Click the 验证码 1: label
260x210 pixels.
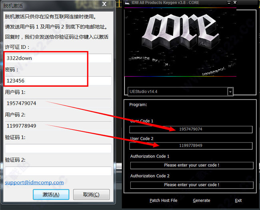pyautogui.click(x=15, y=137)
